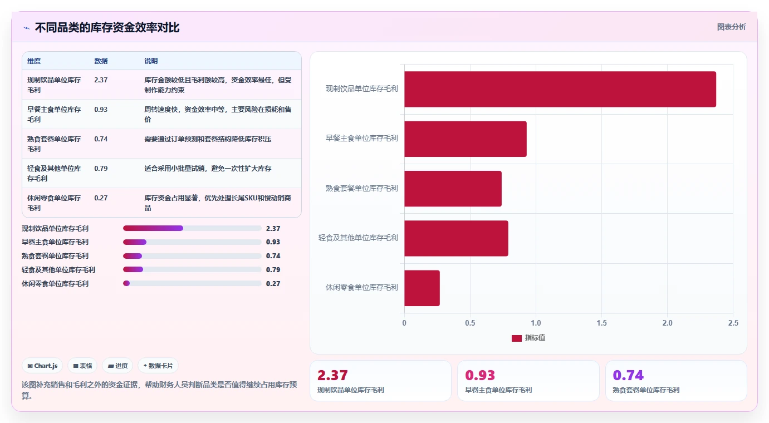Click the 0.79 value in table
The height and width of the screenshot is (423, 769).
pos(101,168)
